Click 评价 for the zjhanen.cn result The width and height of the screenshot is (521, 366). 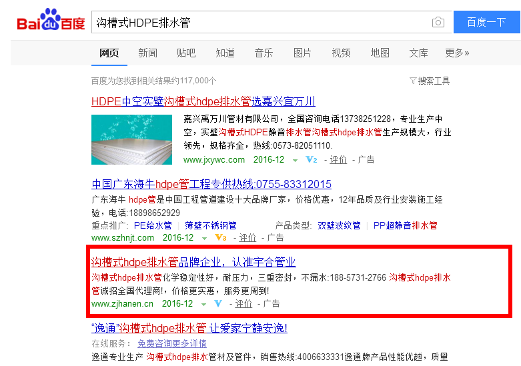pos(243,303)
